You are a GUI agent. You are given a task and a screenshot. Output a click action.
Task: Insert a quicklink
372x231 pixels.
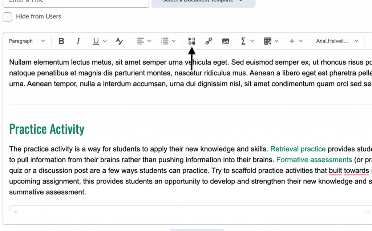209,41
